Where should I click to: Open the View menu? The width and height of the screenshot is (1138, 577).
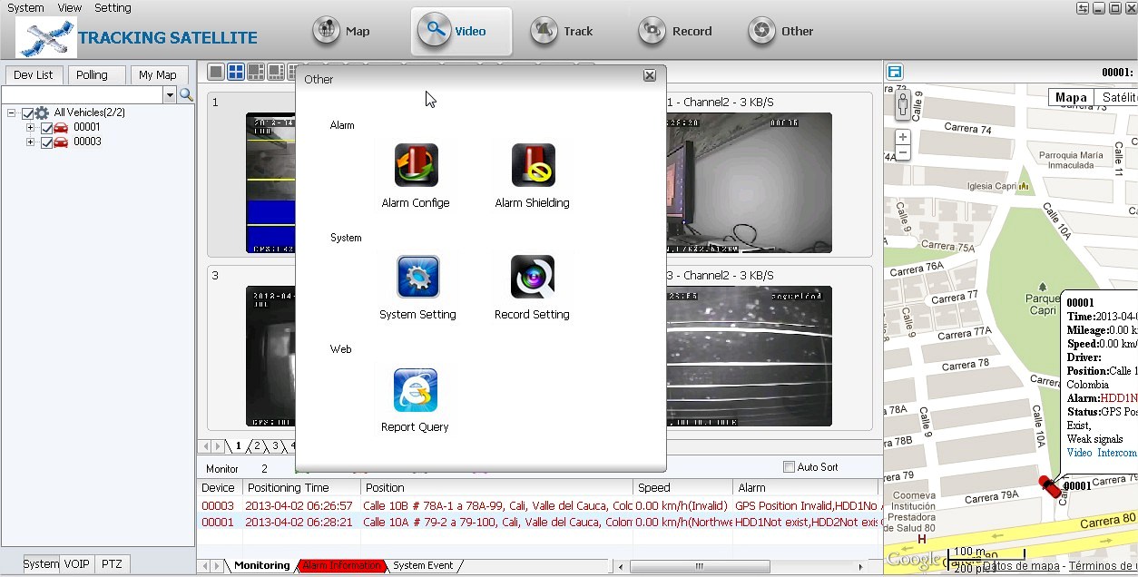tap(70, 7)
